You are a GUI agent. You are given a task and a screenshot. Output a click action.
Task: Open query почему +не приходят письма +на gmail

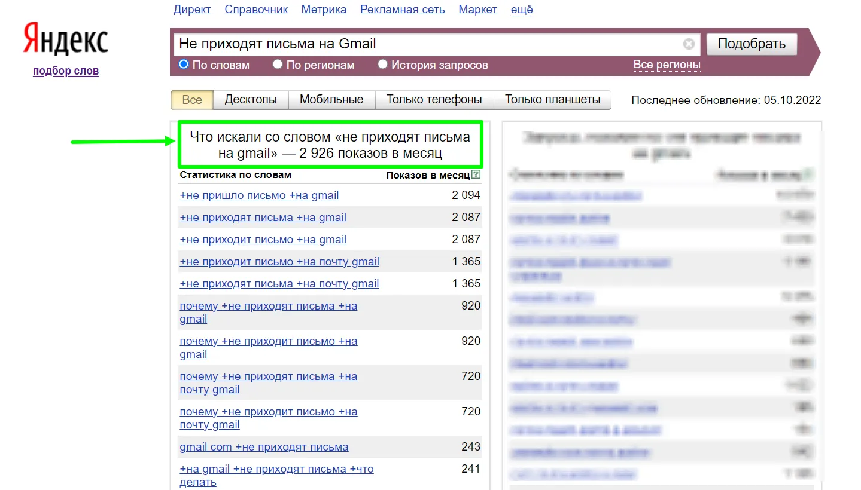click(269, 313)
